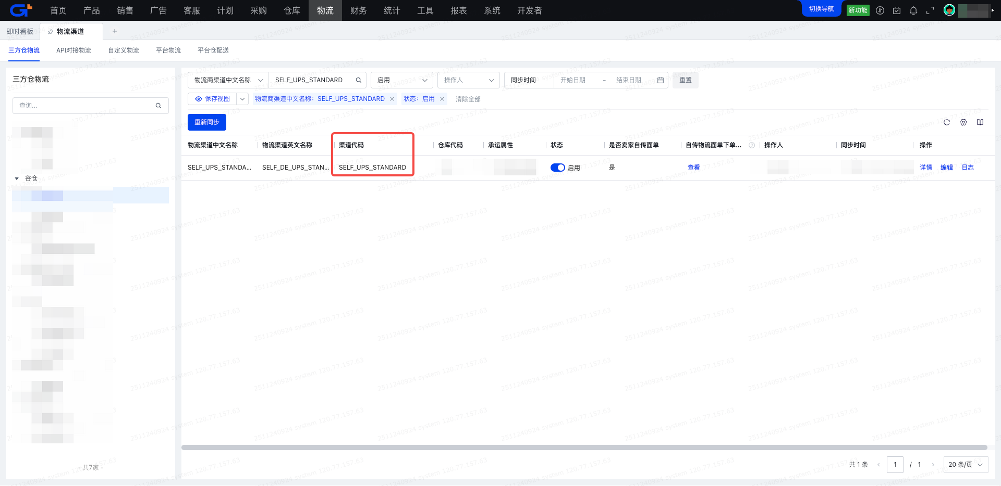Open the 广告 menu

point(158,10)
